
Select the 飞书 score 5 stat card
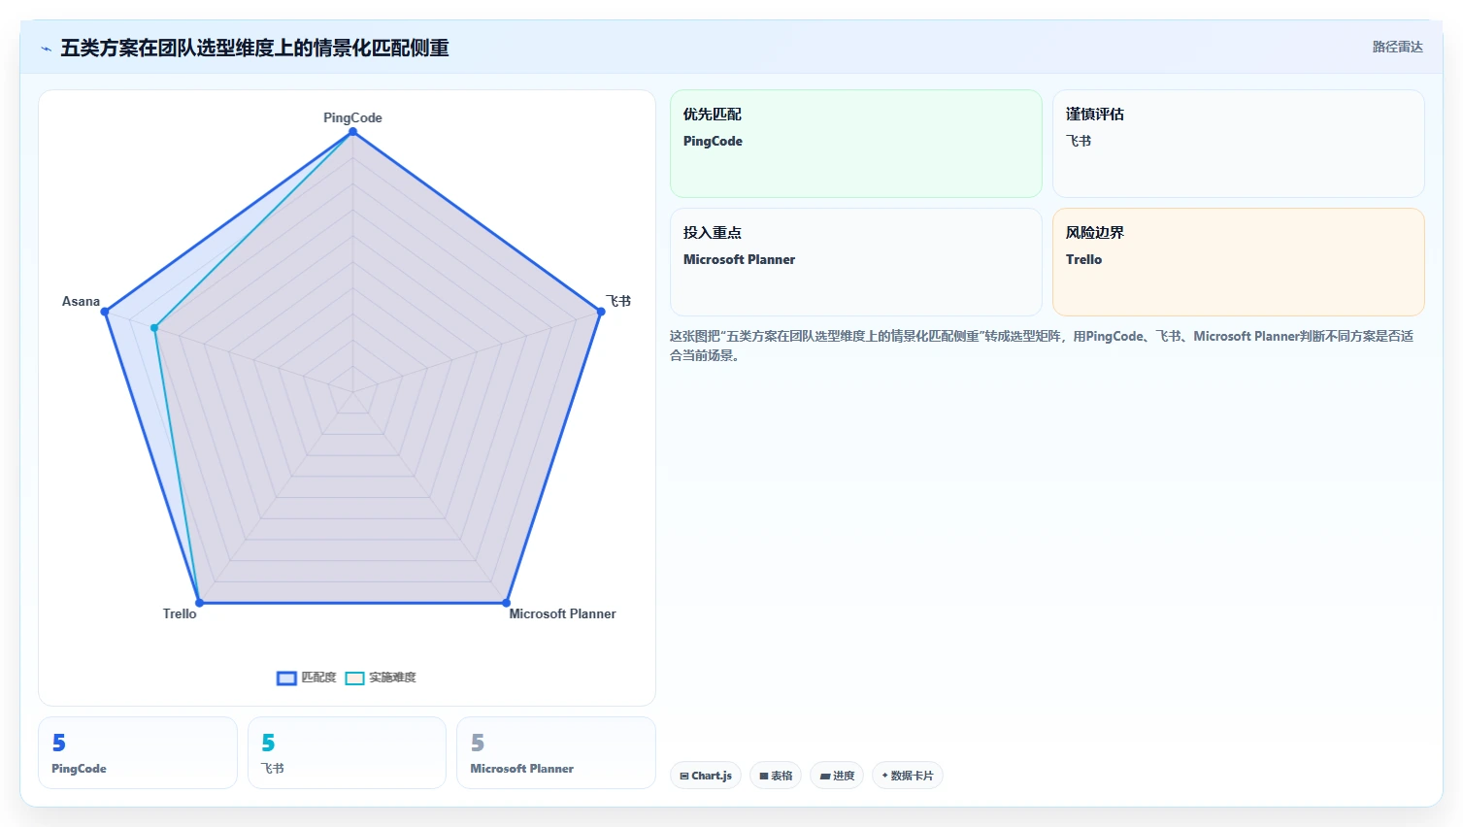(347, 753)
